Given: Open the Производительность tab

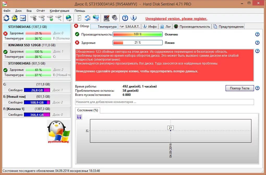Looking at the screenshot, I should point(192,27).
